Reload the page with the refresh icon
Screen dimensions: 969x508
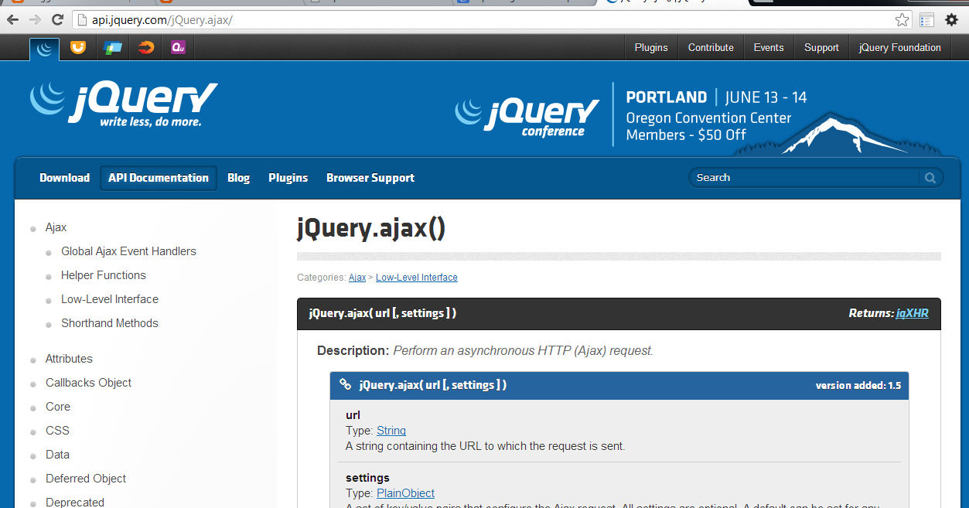pyautogui.click(x=57, y=19)
